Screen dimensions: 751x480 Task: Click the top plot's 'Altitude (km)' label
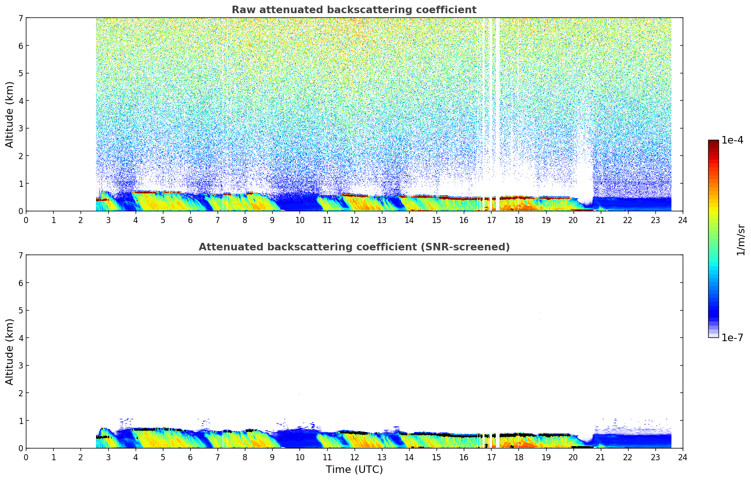[10, 114]
